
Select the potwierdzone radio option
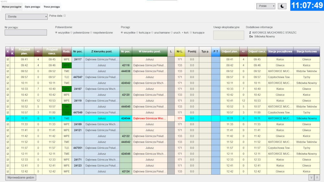click(72, 32)
